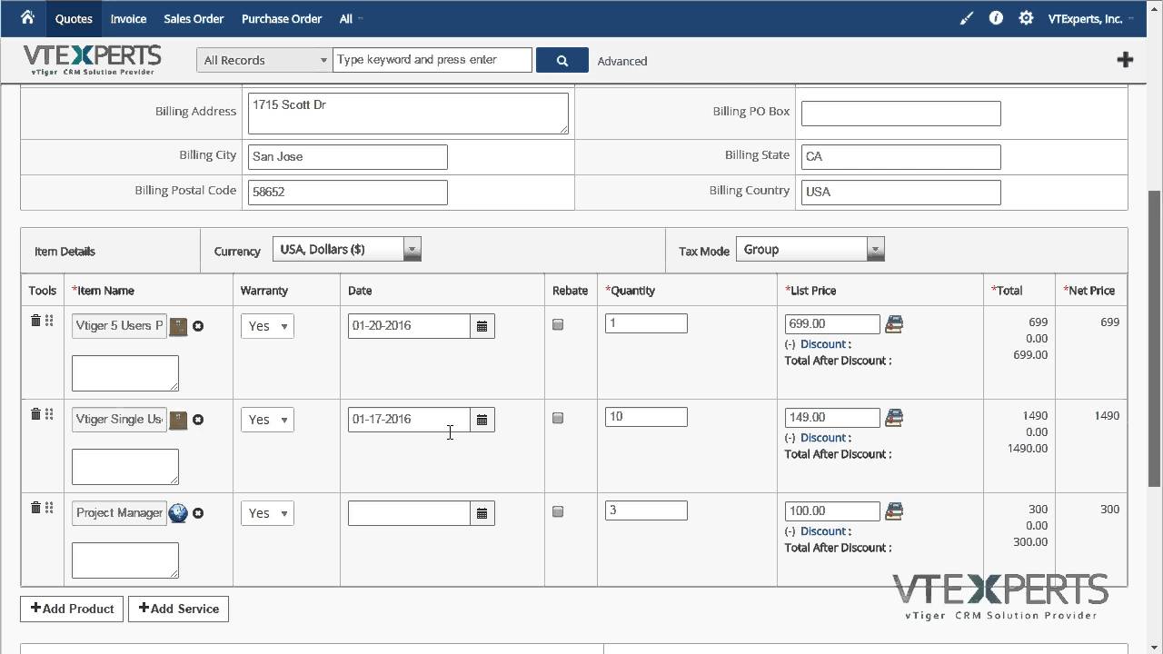Open the Sales Order tab
Screen dimensions: 1163x654
click(194, 18)
